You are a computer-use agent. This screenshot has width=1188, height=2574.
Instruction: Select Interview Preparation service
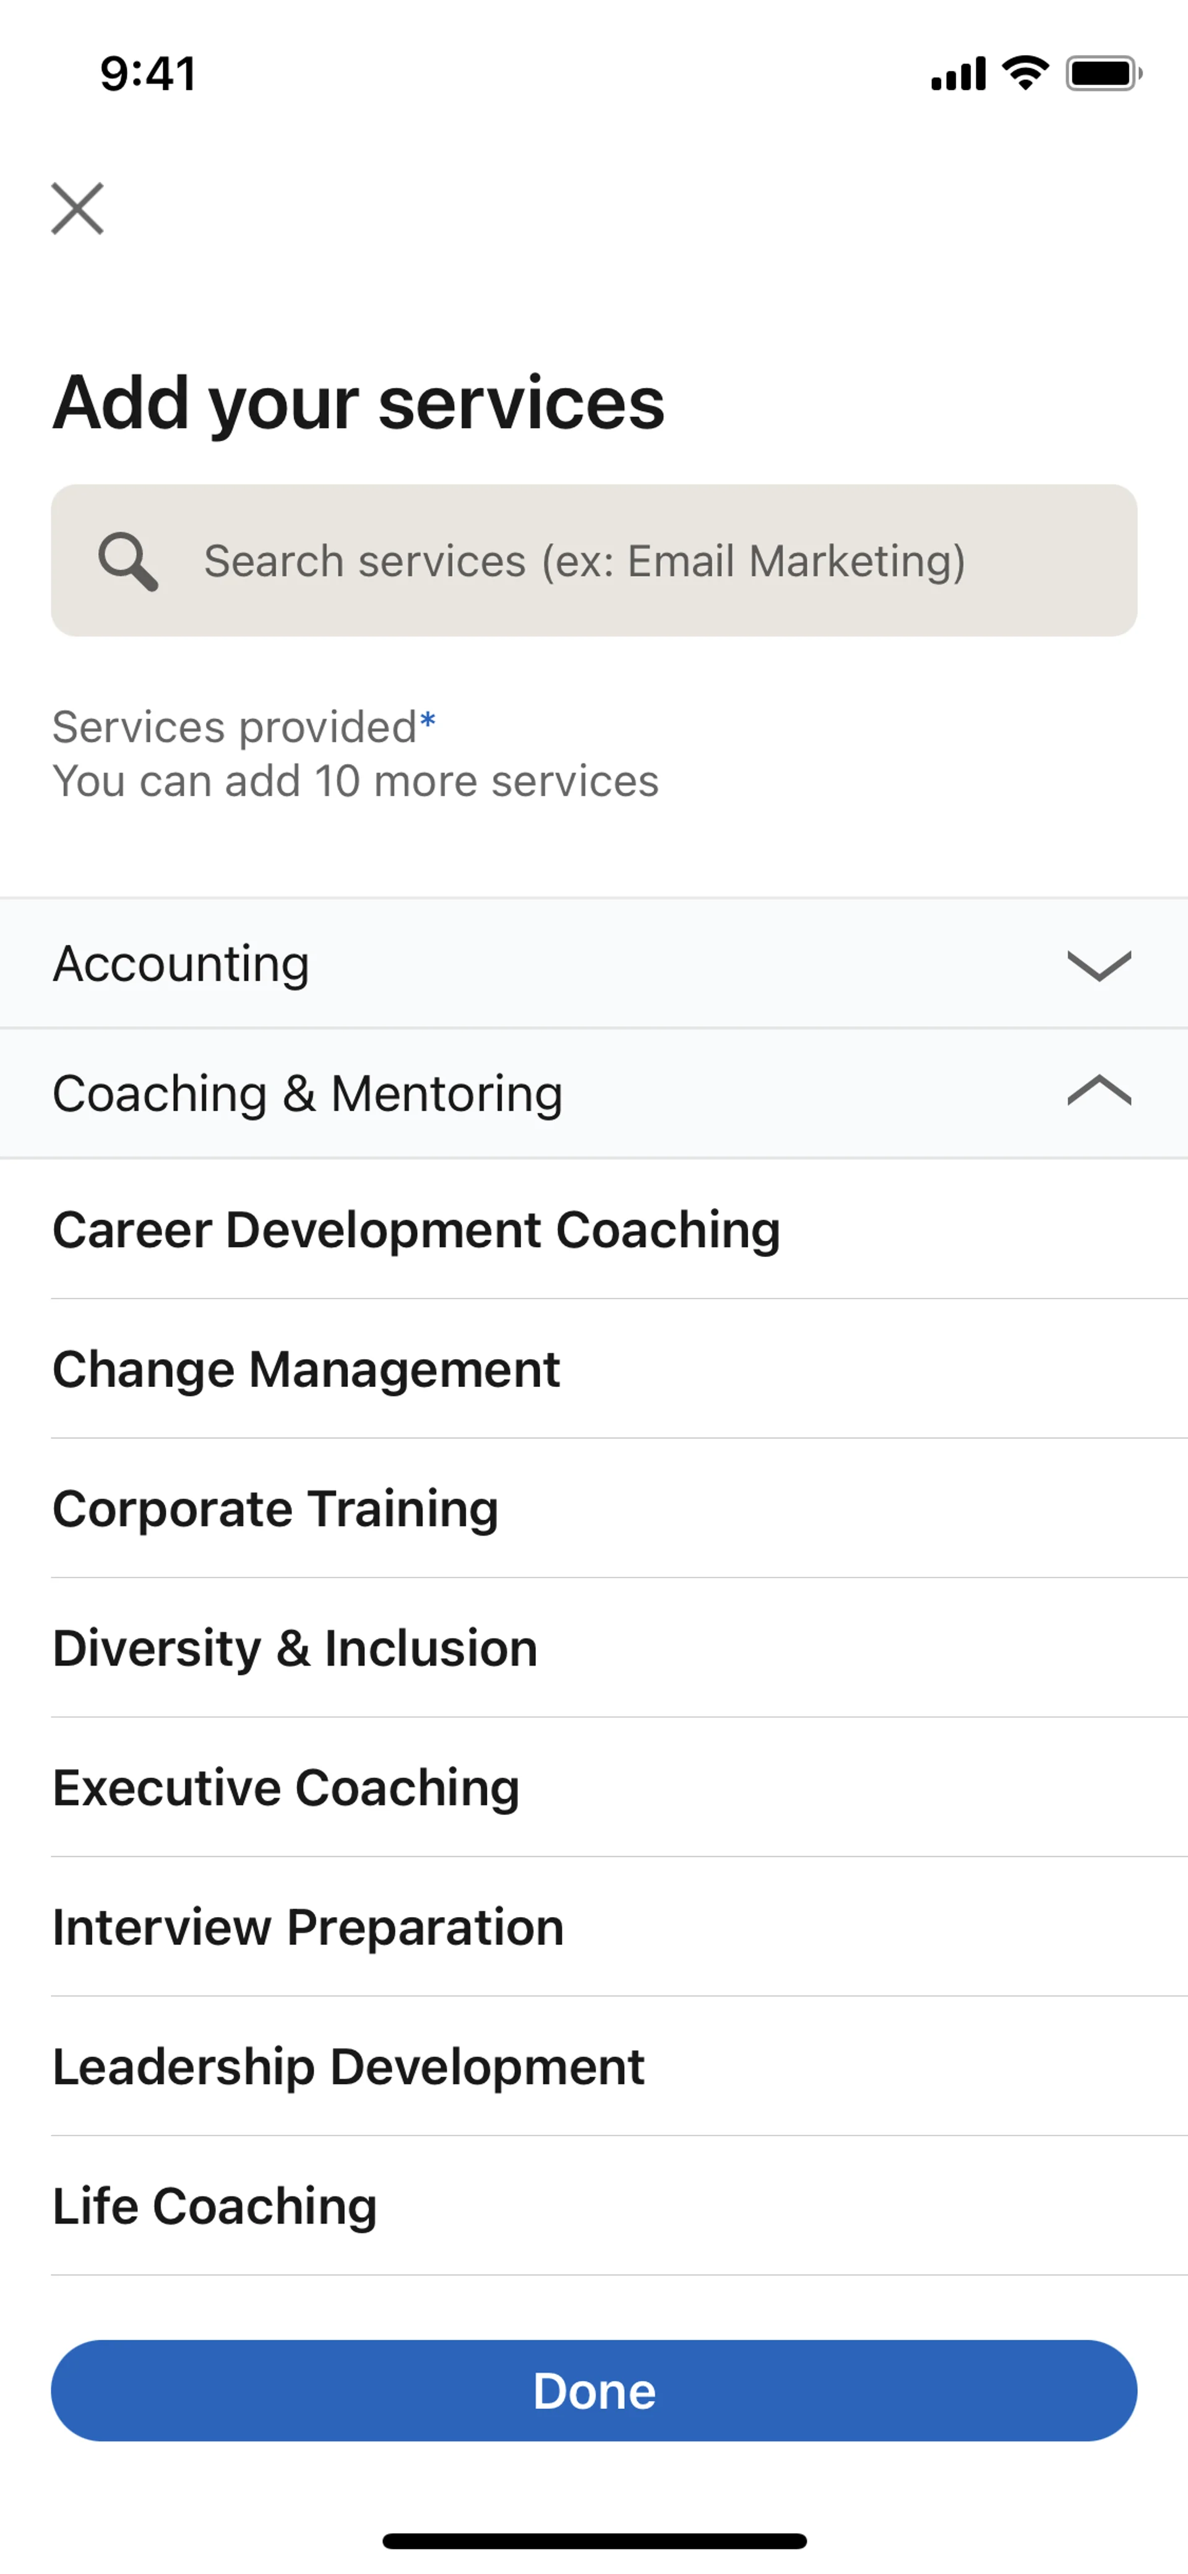[x=309, y=1928]
